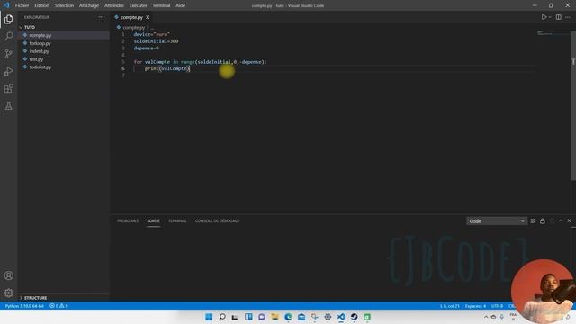Open the Sélection menu
The height and width of the screenshot is (324, 576).
click(x=64, y=5)
